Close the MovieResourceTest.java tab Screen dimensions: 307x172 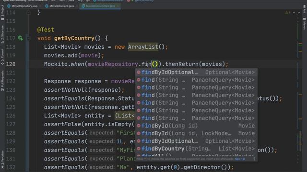[x=118, y=6]
